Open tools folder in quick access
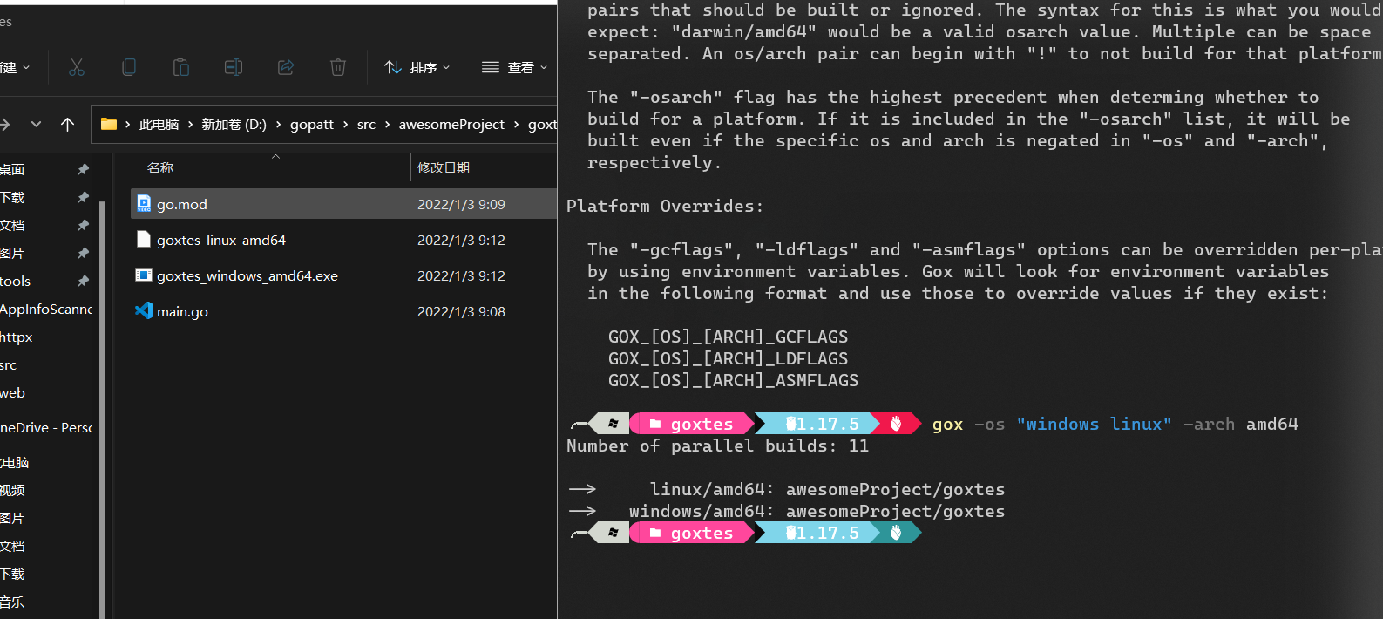This screenshot has height=619, width=1383. [16, 281]
